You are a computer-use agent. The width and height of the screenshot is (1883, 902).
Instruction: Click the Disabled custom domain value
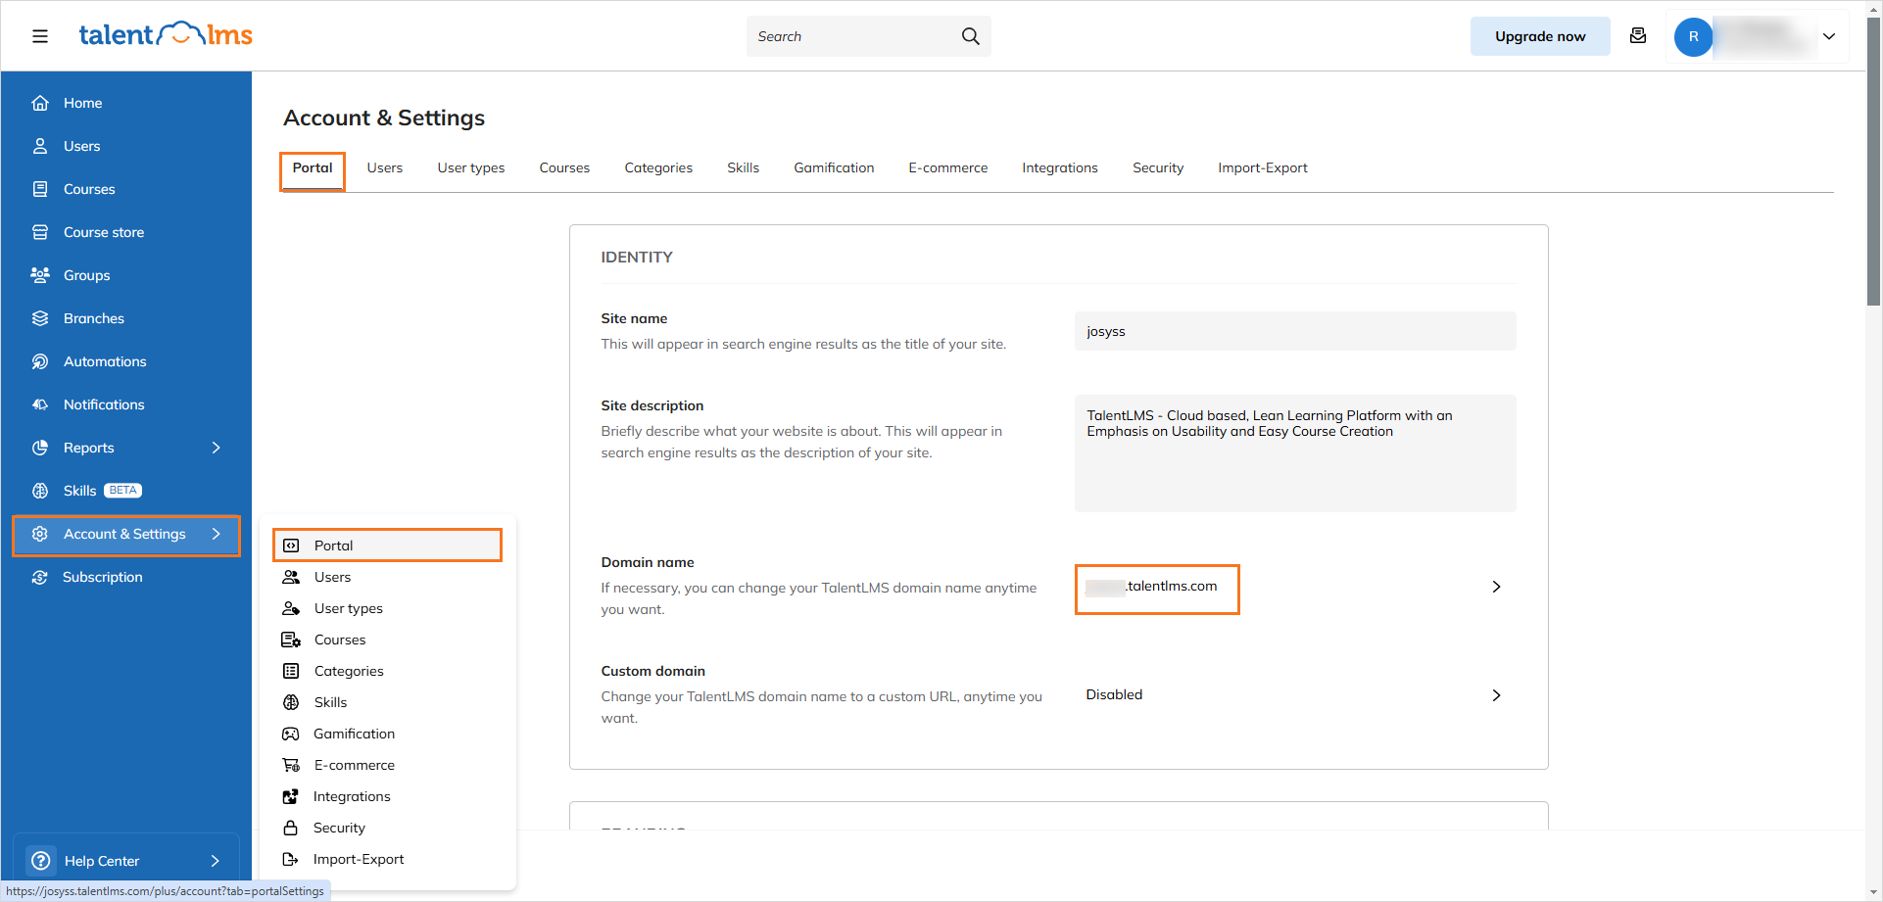click(1114, 695)
